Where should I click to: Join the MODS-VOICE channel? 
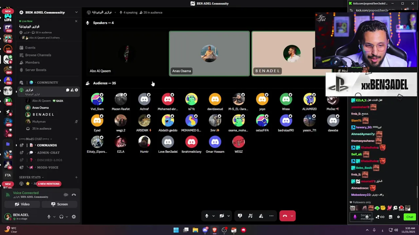[x=48, y=167]
